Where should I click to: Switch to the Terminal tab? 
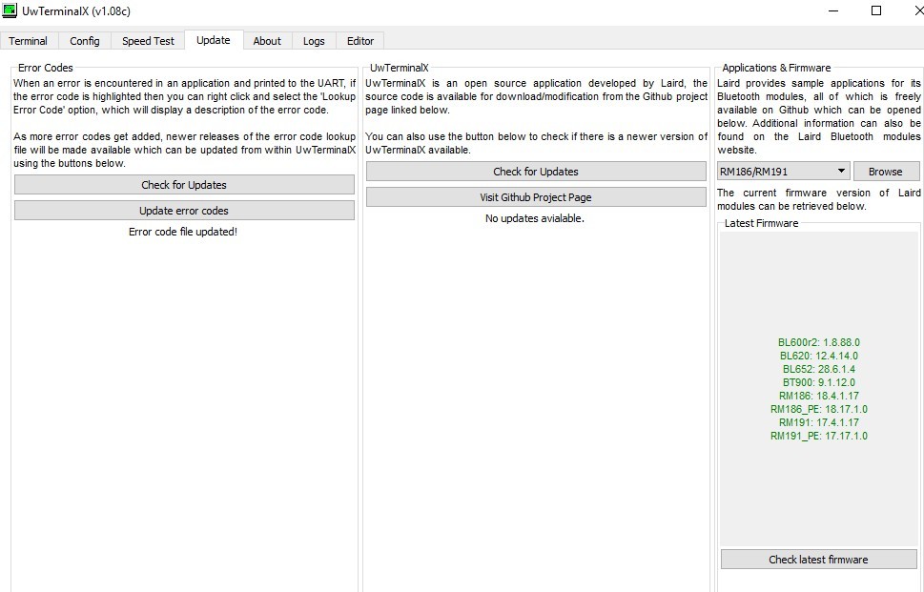(x=29, y=41)
